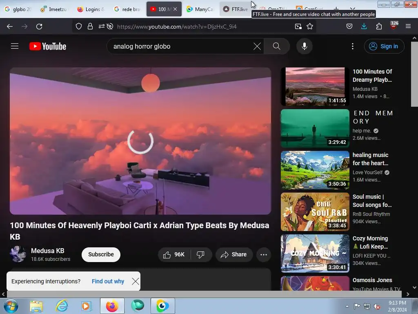
Task: Open the Pocket save icon
Action: coord(349,27)
